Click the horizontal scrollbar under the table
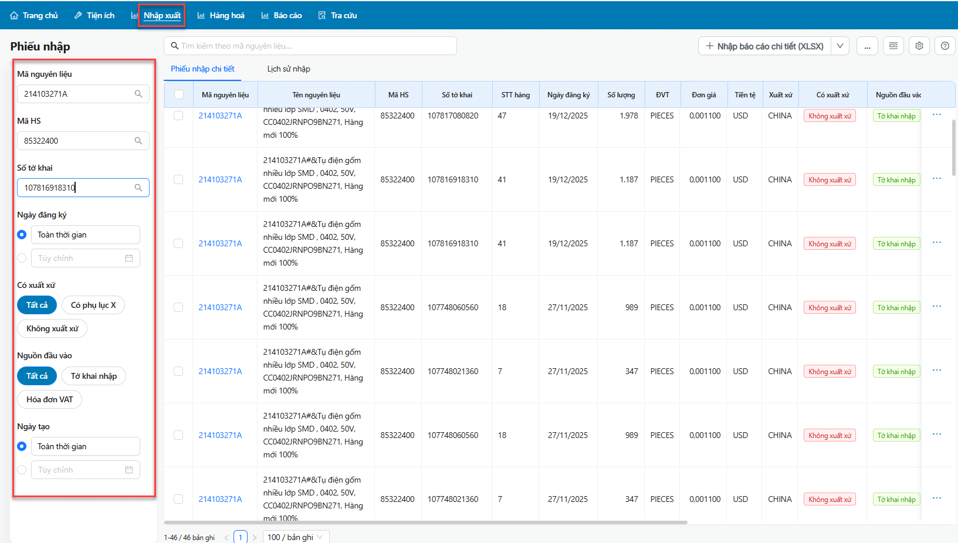This screenshot has width=958, height=543. pos(425,522)
